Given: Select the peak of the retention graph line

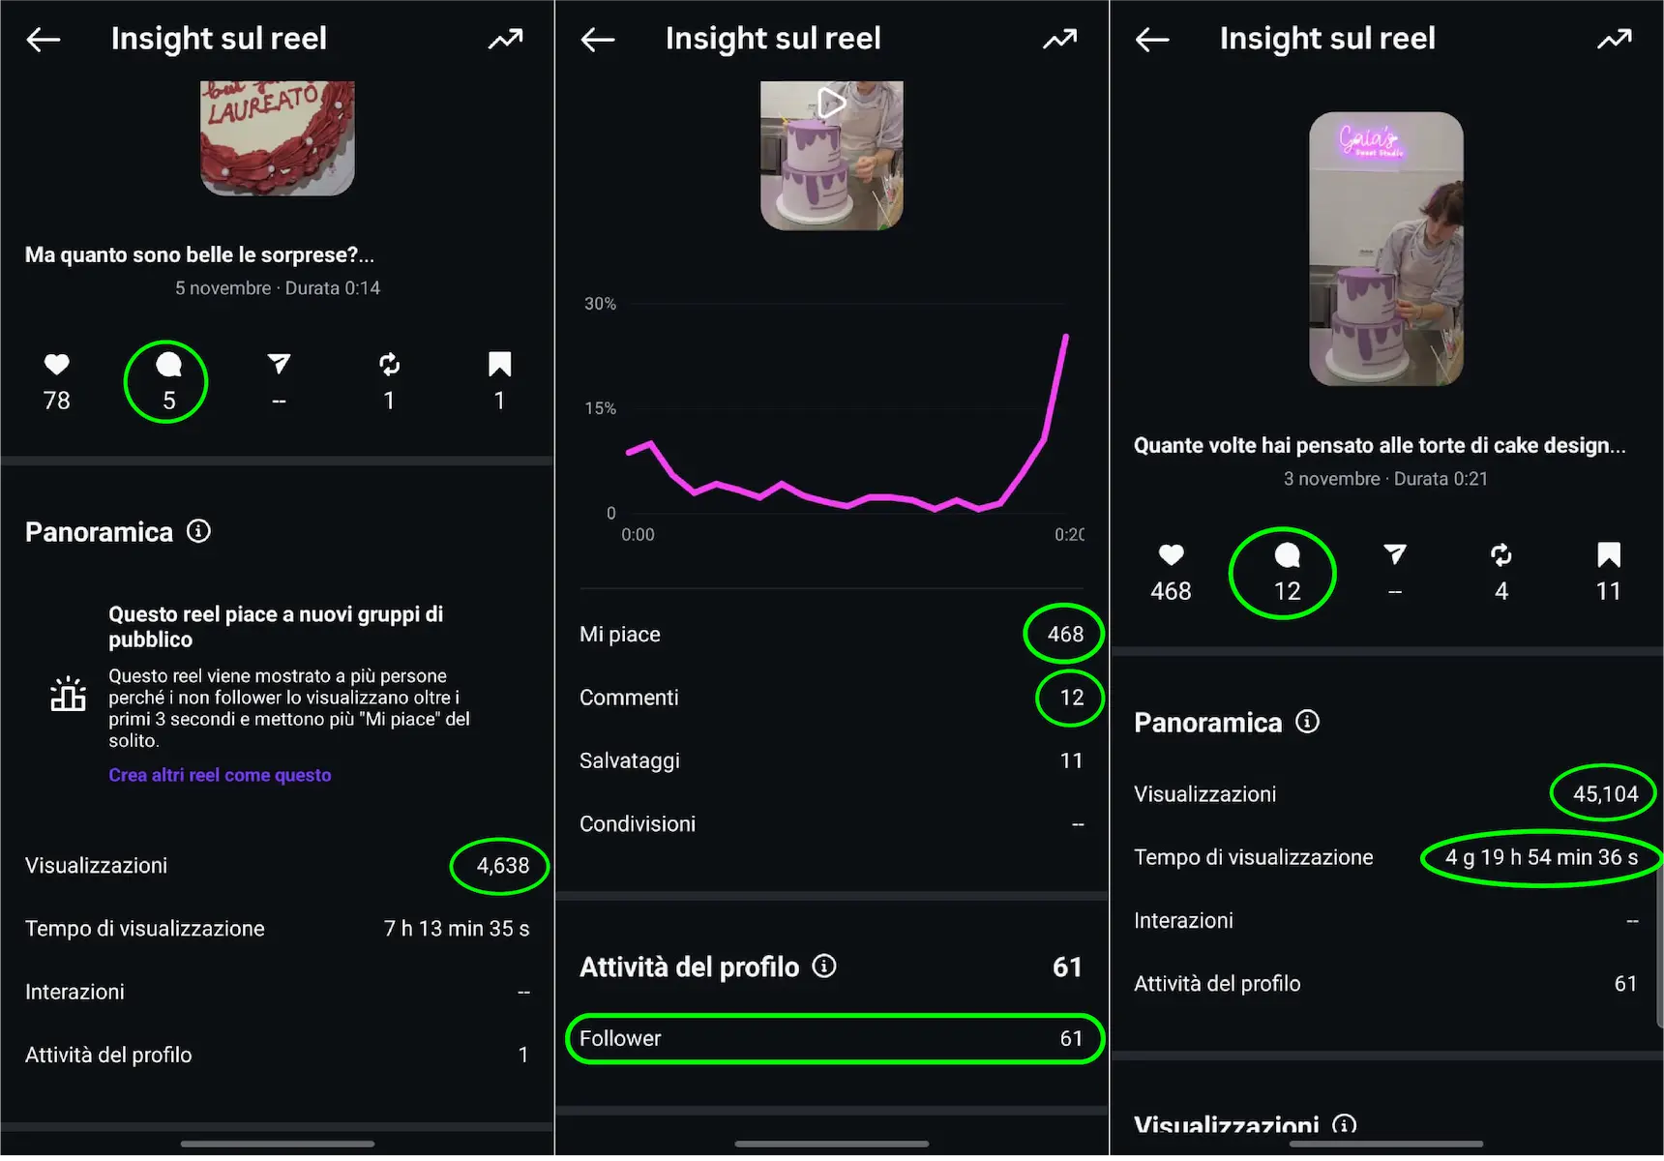Looking at the screenshot, I should [x=1066, y=336].
